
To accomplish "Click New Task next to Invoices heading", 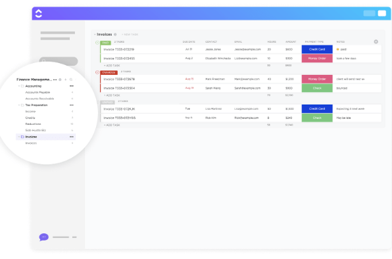I will (130, 34).
